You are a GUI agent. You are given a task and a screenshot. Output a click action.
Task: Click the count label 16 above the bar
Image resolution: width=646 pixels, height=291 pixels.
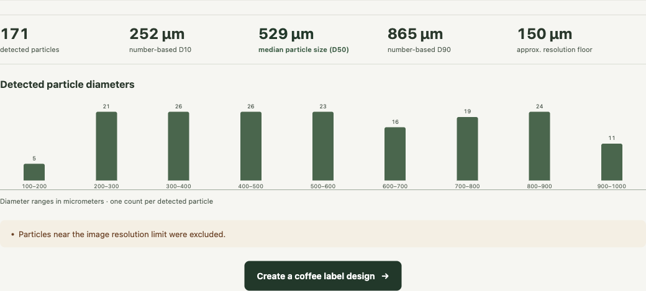coord(395,122)
